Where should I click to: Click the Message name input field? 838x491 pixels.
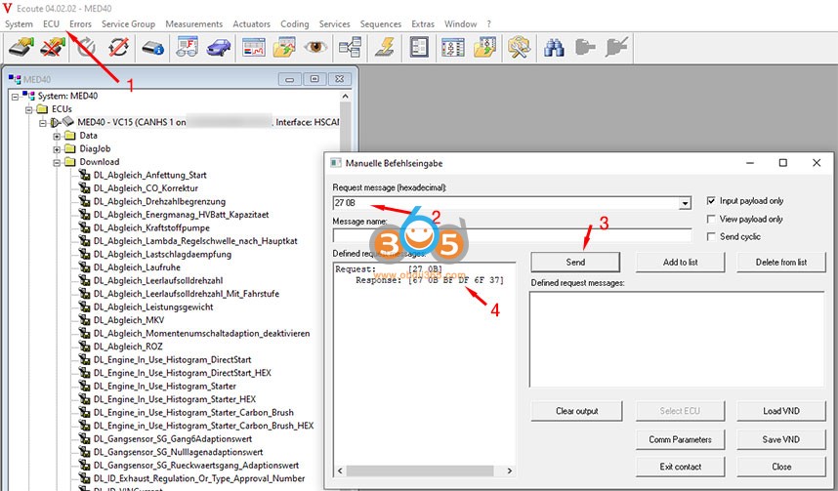[x=512, y=235]
